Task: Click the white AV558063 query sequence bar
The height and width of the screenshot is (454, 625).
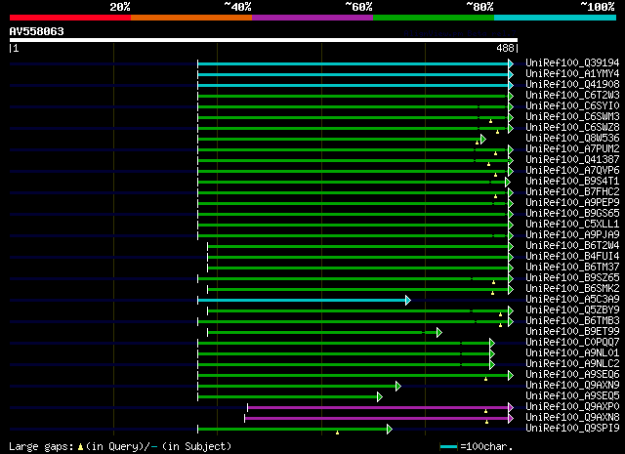Action: point(264,40)
